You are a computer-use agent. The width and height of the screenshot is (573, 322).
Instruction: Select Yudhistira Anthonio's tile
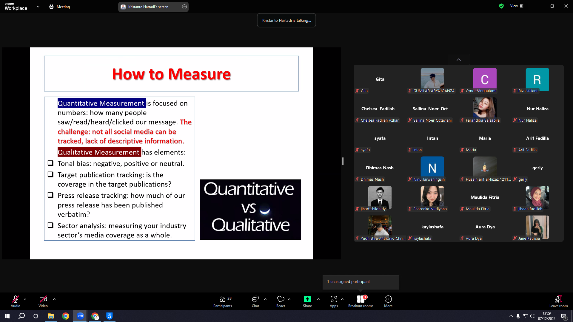[380, 227]
